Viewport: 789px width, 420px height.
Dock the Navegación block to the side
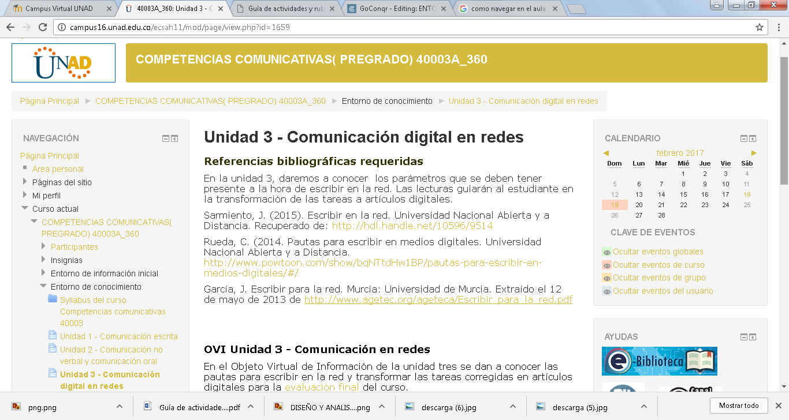tap(174, 138)
